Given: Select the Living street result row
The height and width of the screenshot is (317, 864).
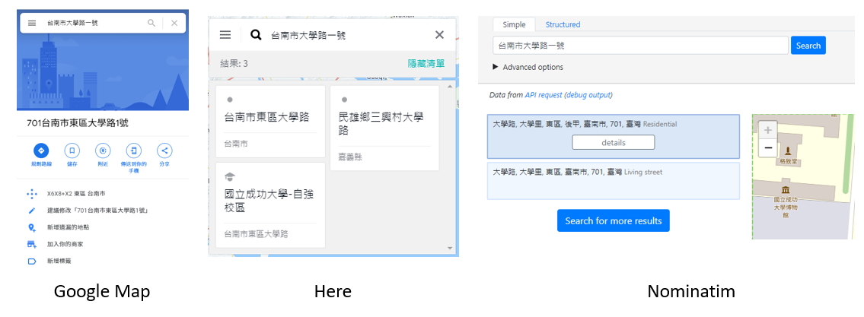Looking at the screenshot, I should (x=614, y=181).
